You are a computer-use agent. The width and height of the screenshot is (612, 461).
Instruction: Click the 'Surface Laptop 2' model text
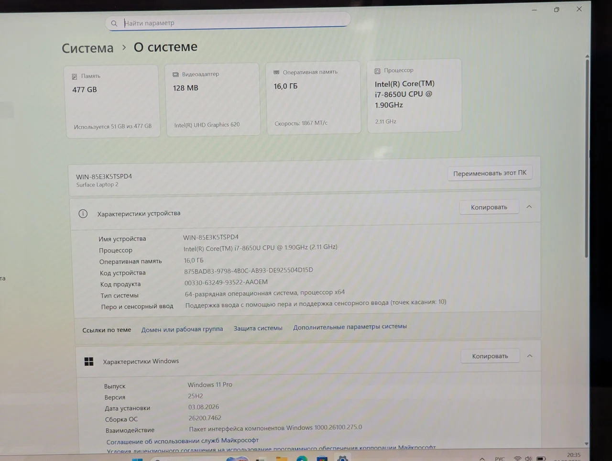click(x=97, y=185)
